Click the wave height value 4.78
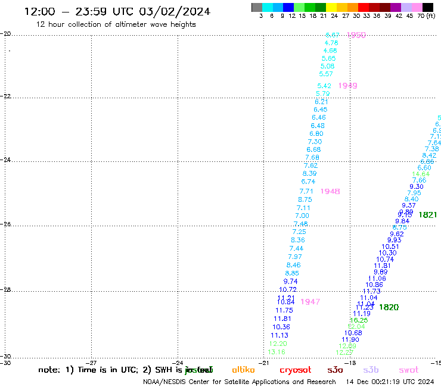 point(331,43)
